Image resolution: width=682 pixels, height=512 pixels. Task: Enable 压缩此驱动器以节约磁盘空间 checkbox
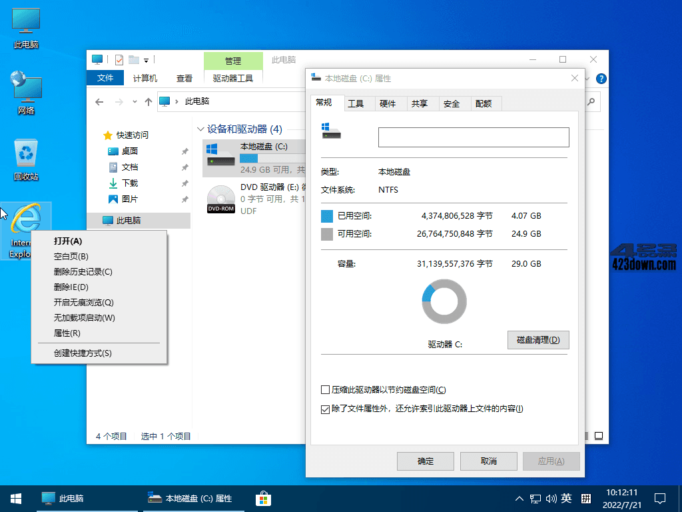tap(326, 390)
